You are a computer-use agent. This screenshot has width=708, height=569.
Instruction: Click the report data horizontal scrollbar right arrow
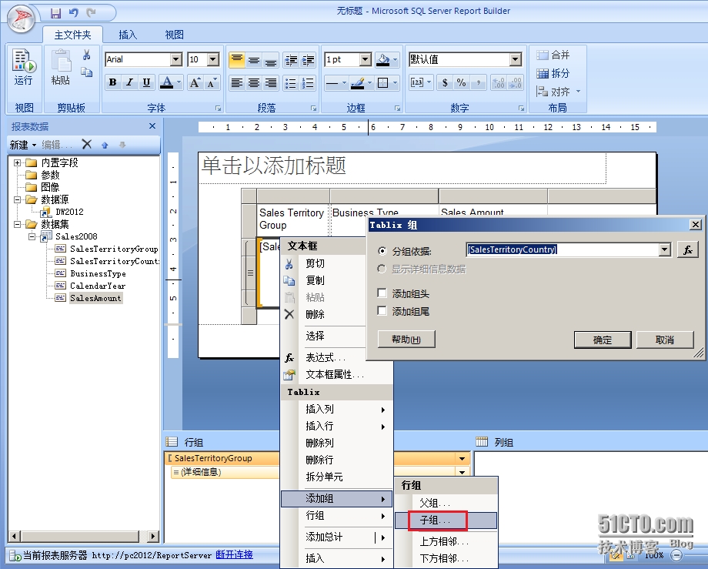[x=153, y=536]
